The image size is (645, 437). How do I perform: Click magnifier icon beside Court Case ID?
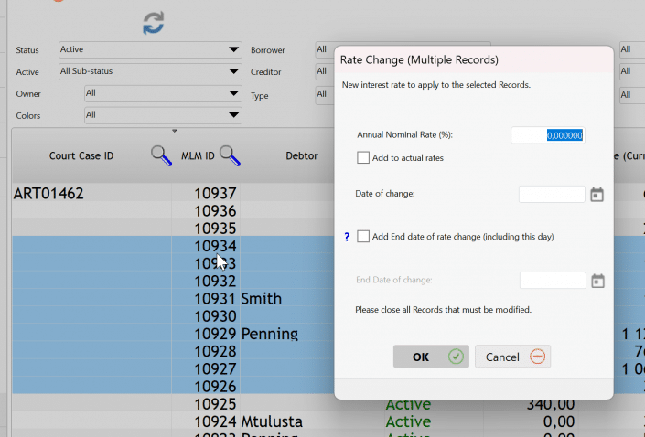pyautogui.click(x=161, y=156)
